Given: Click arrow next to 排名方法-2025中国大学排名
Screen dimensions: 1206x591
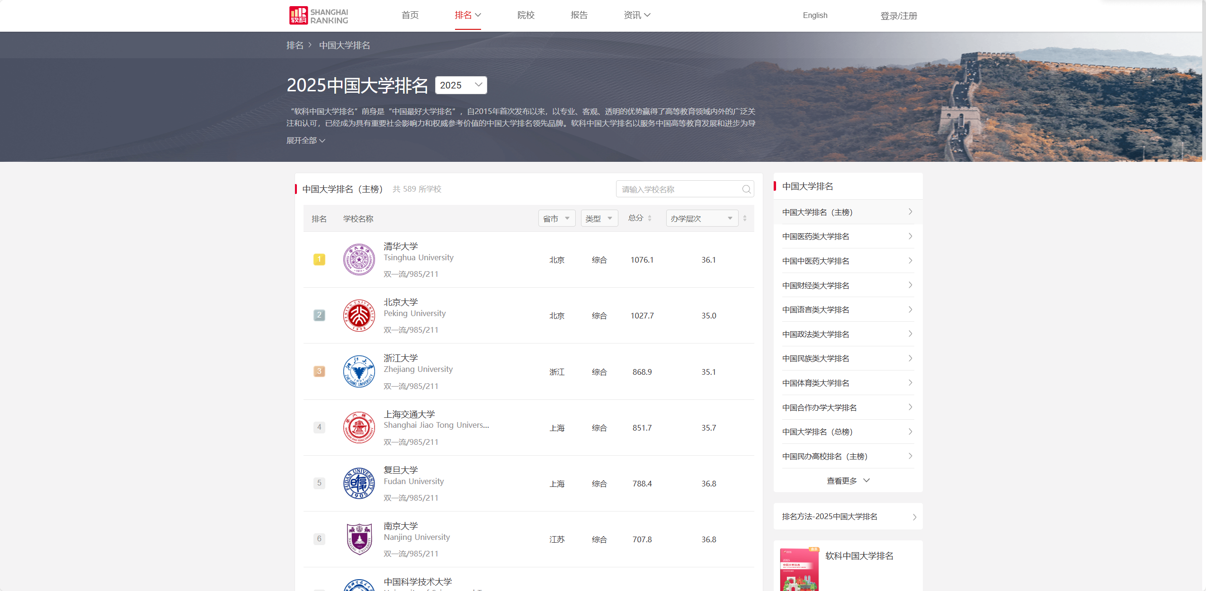Looking at the screenshot, I should [914, 517].
